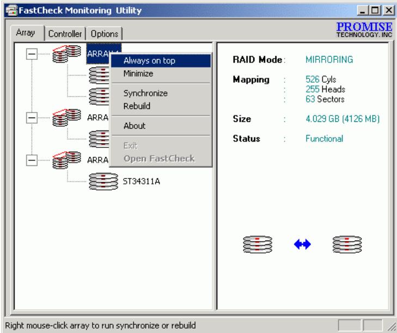Select the highlighted first ARRAY label
Viewport: 397px width, 333px height.
[x=99, y=54]
